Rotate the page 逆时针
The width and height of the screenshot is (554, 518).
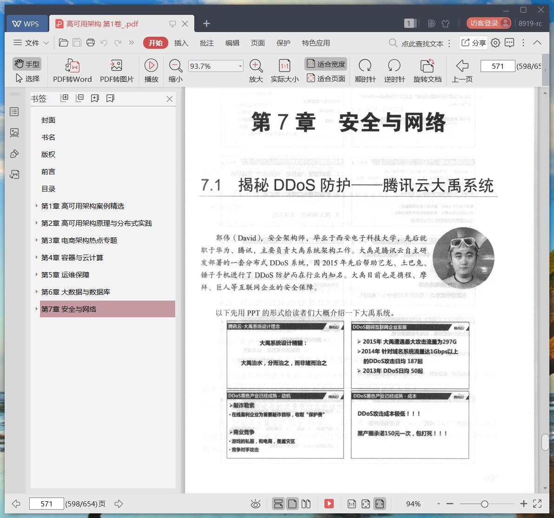(x=395, y=71)
